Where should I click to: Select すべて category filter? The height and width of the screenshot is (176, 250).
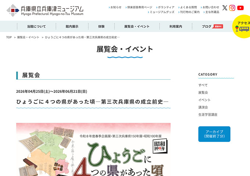tap(203, 85)
